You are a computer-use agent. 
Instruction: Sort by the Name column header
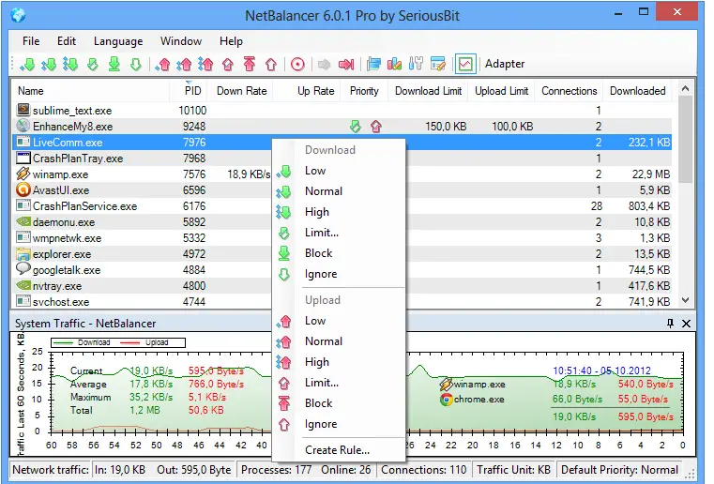click(90, 91)
